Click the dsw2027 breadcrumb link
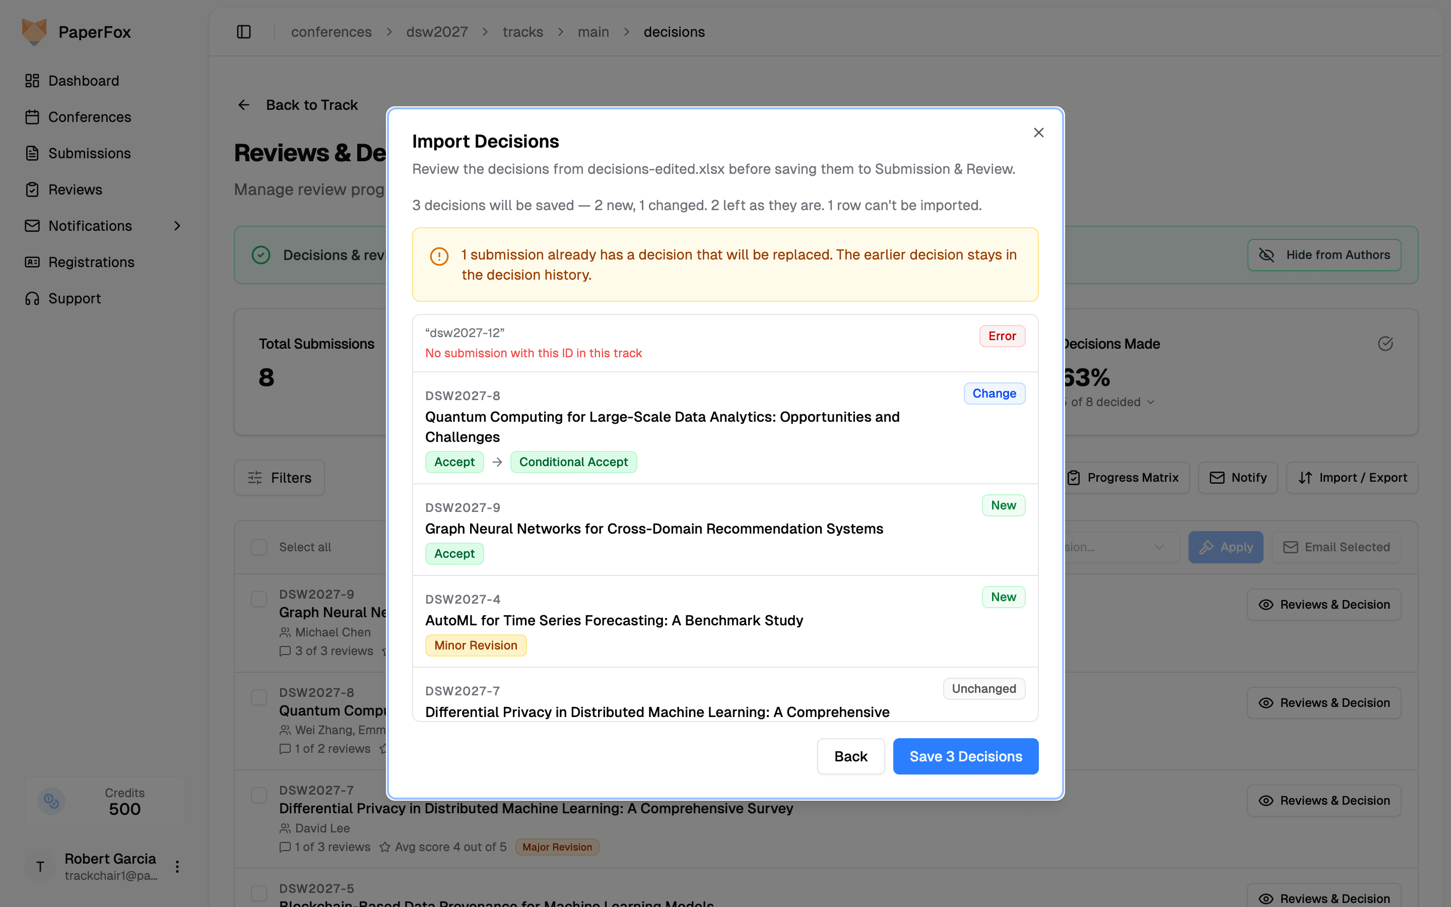Image resolution: width=1451 pixels, height=907 pixels. (x=437, y=32)
